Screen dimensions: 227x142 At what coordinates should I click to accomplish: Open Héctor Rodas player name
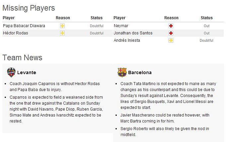point(15,33)
